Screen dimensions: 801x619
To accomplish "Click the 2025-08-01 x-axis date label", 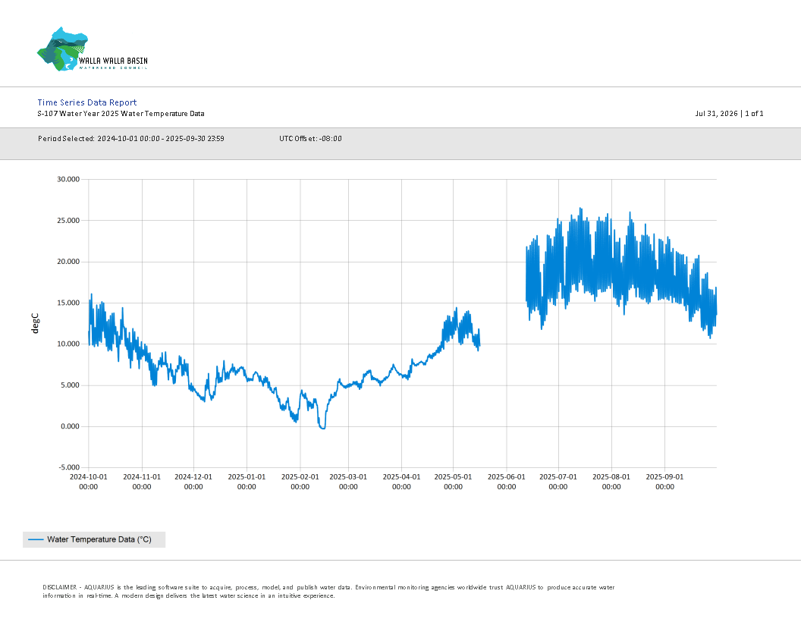I will coord(611,482).
